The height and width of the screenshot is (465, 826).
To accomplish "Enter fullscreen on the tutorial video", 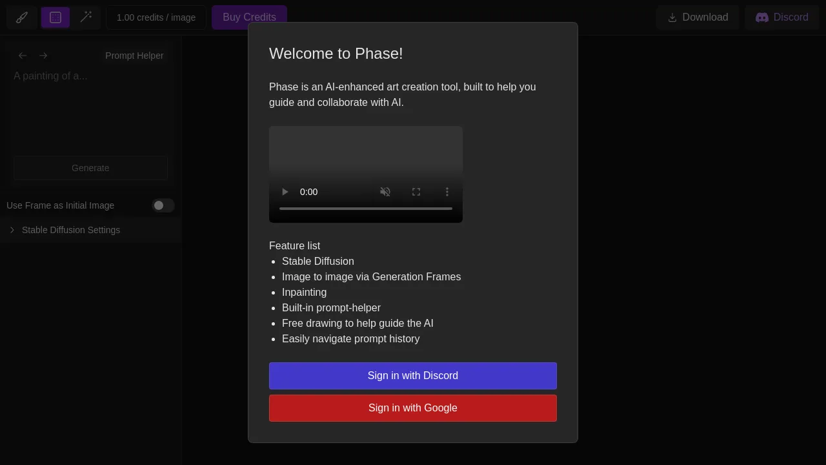I will coord(416,192).
